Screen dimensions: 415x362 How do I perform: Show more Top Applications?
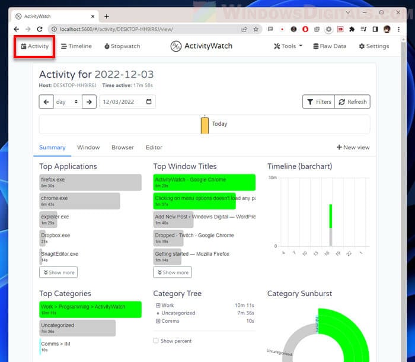click(x=59, y=272)
